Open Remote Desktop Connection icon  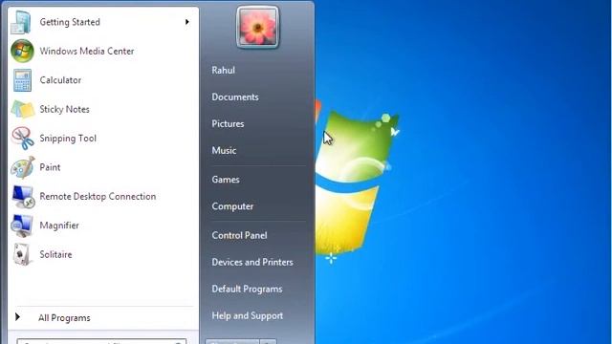click(x=23, y=197)
